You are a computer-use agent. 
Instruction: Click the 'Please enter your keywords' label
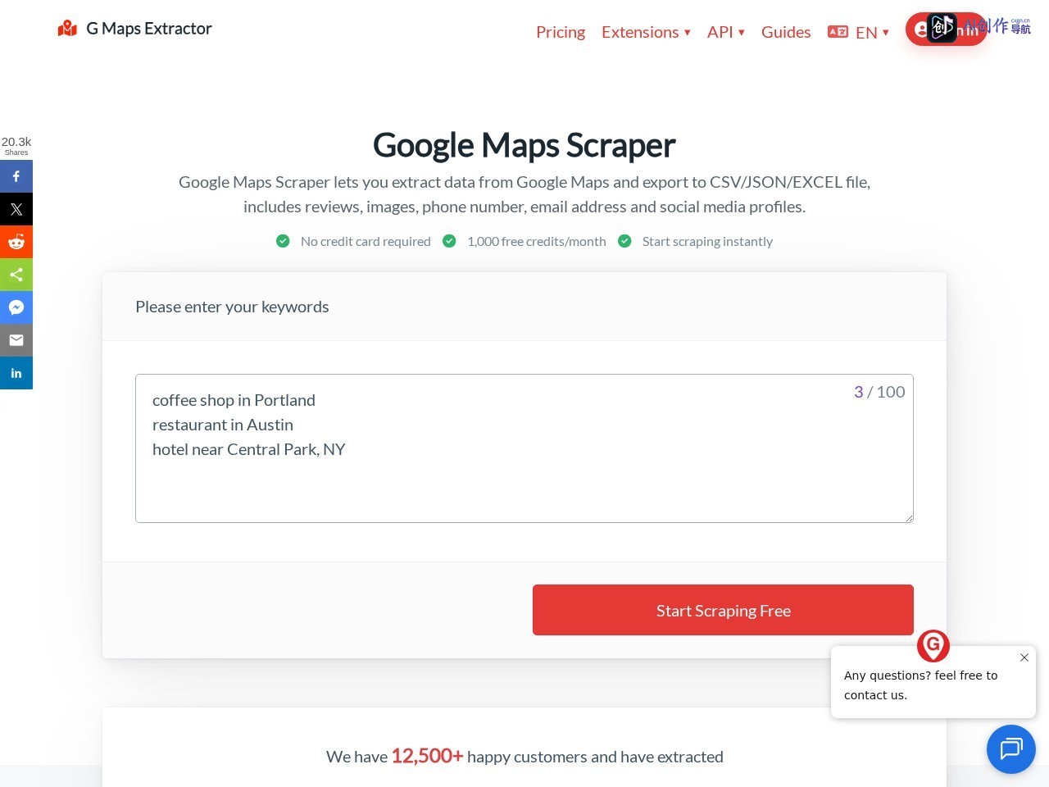232,307
